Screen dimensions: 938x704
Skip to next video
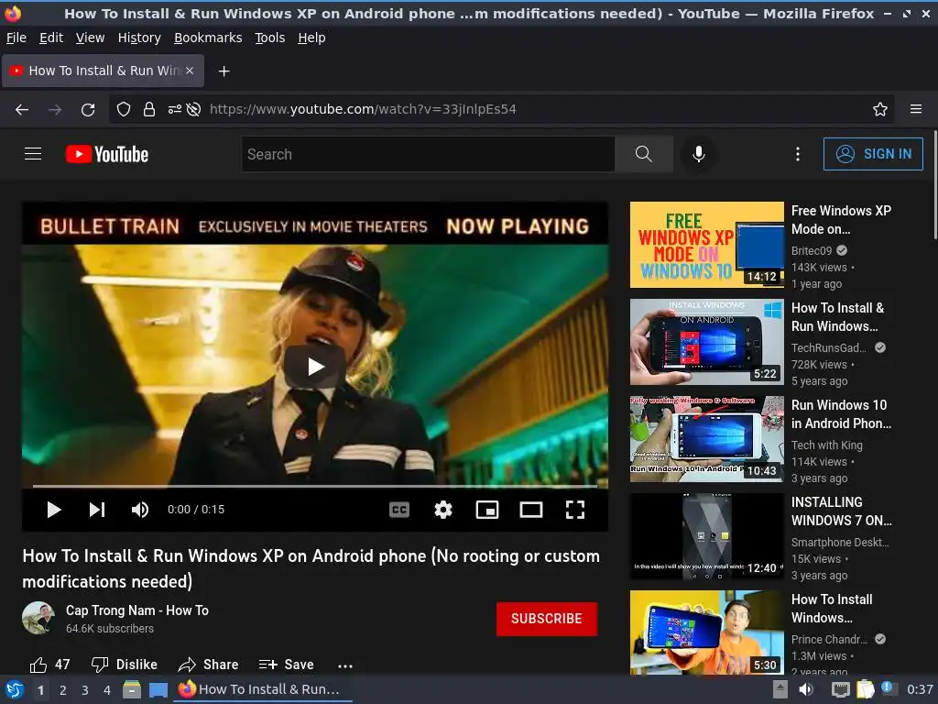pos(97,510)
